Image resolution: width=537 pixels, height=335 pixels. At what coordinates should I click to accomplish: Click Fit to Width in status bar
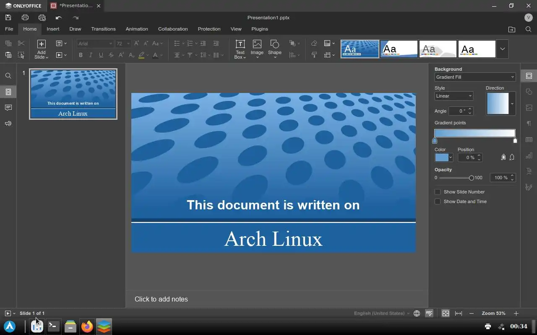coord(459,313)
